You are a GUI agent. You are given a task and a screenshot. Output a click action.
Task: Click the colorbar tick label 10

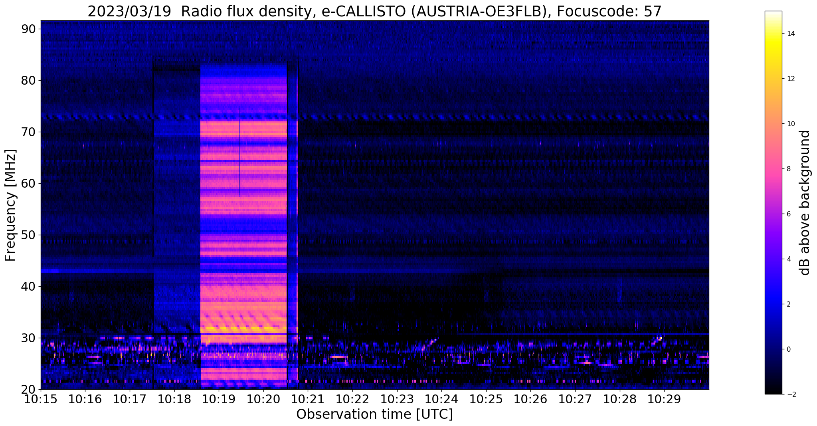point(790,124)
